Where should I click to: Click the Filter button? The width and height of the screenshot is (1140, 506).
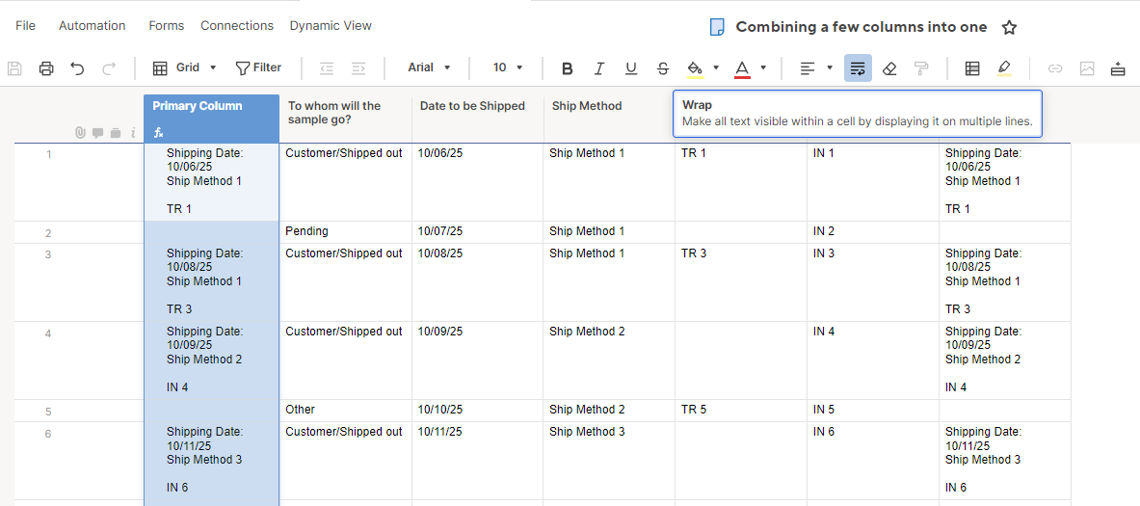coord(258,67)
